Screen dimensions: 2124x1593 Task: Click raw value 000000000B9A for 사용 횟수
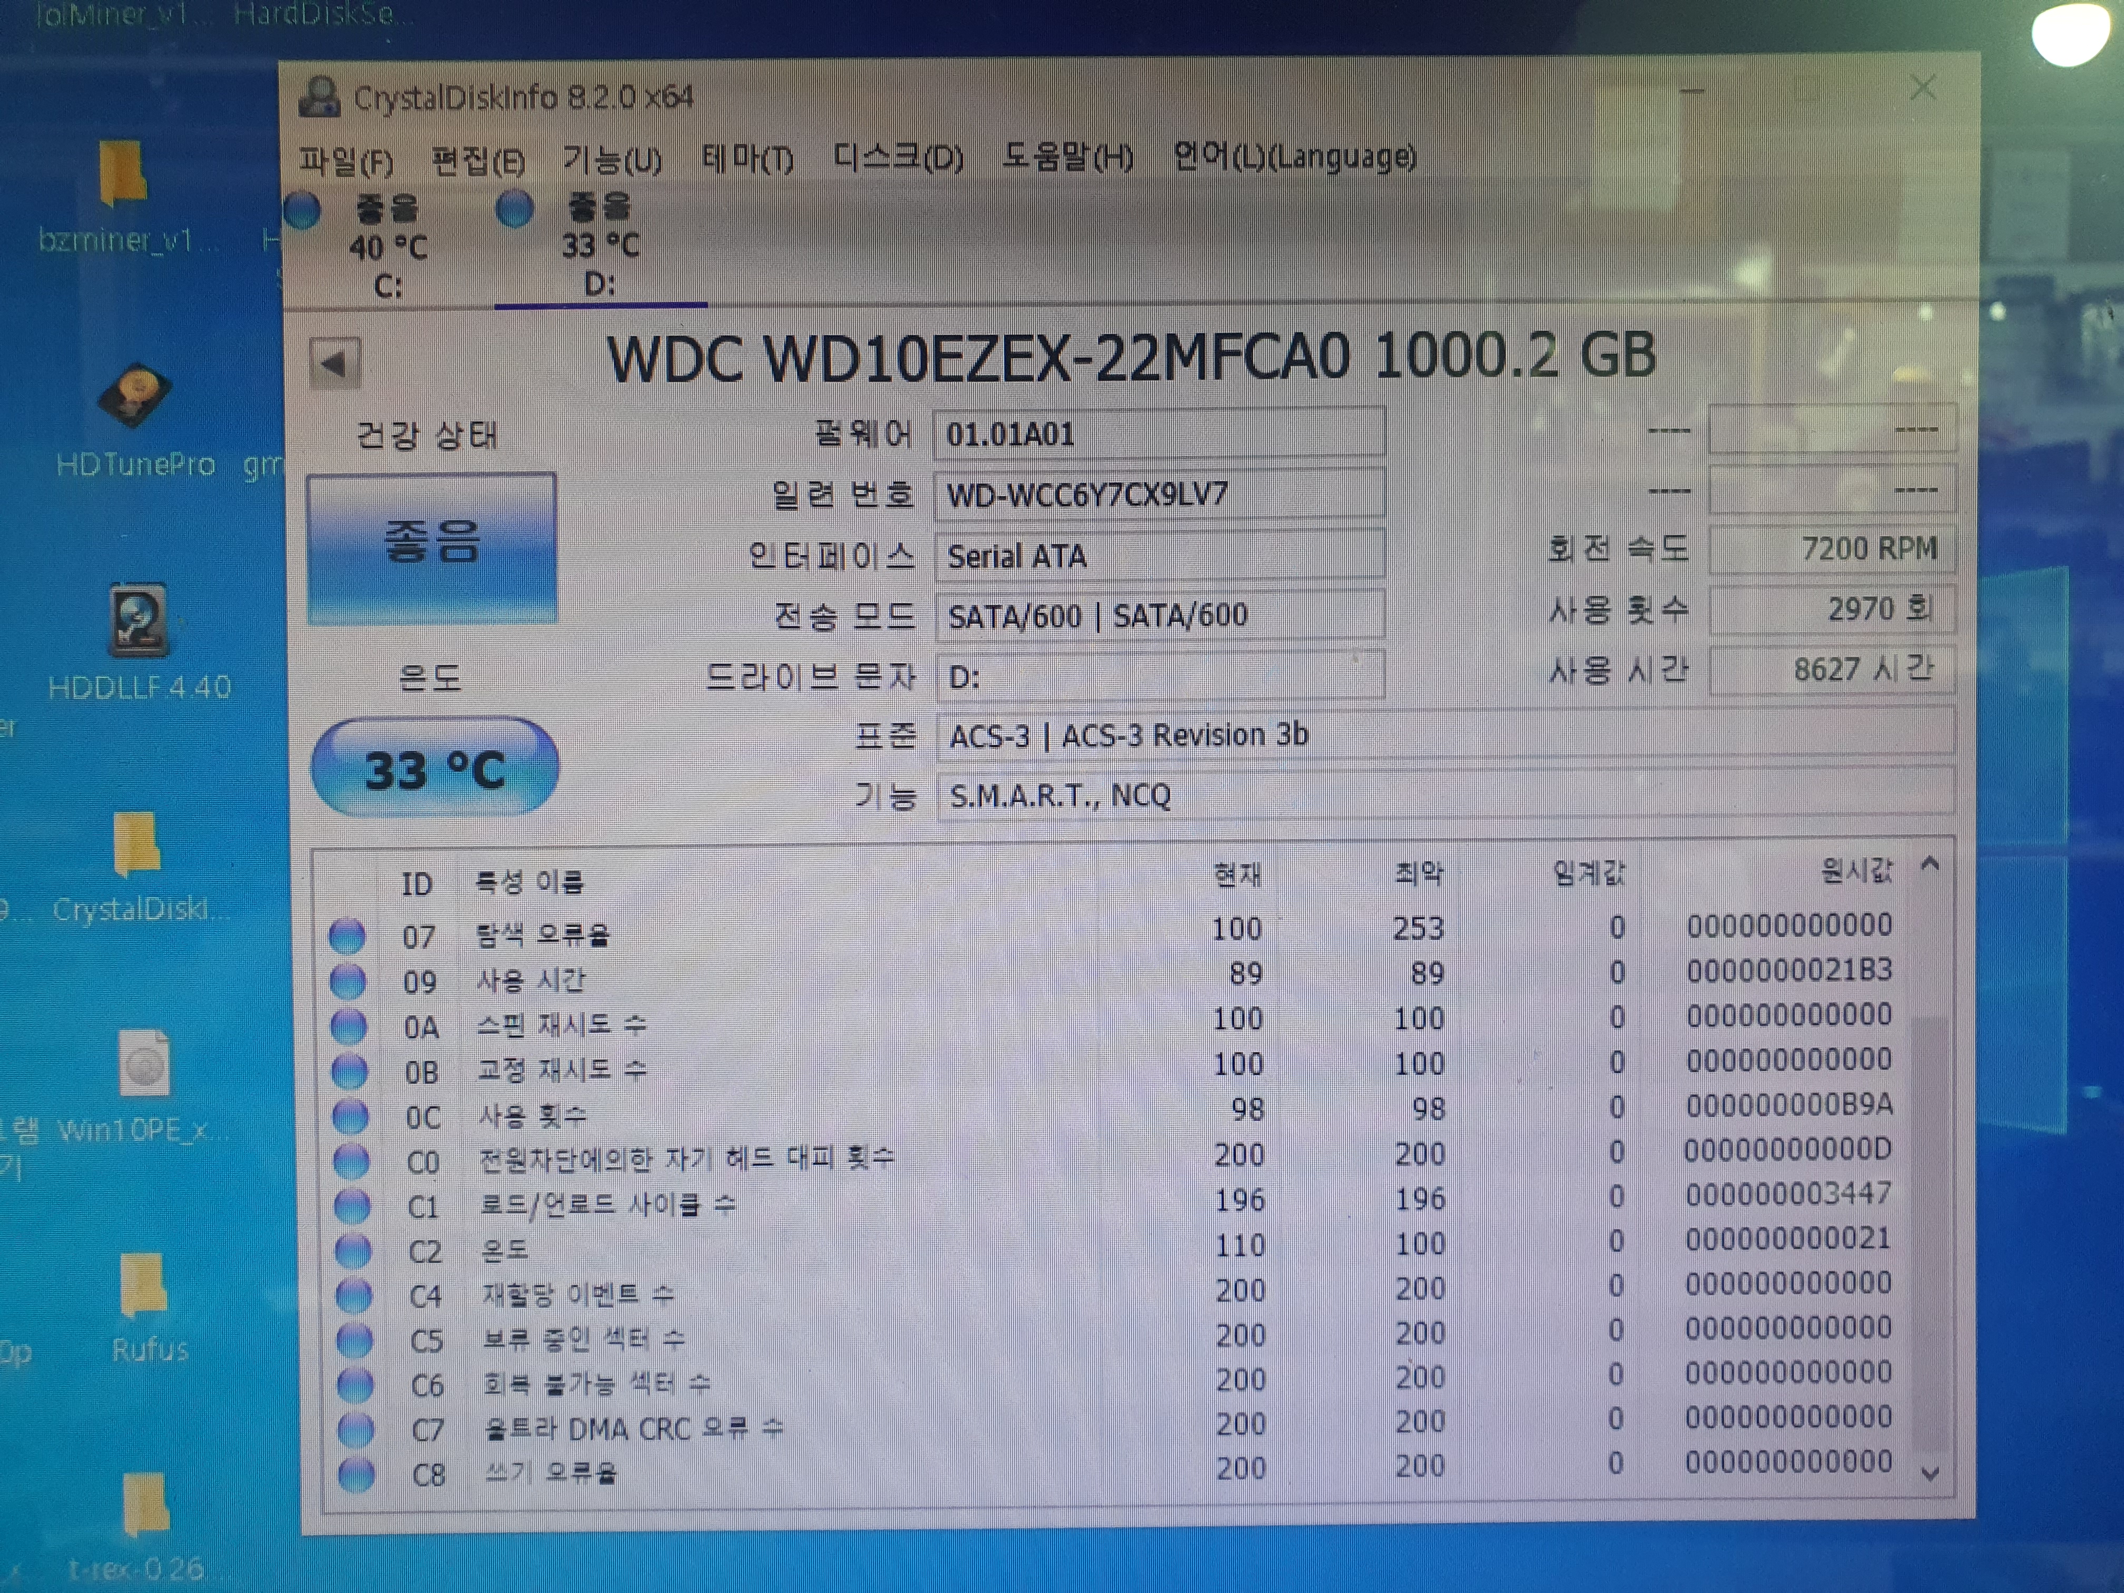1789,1105
